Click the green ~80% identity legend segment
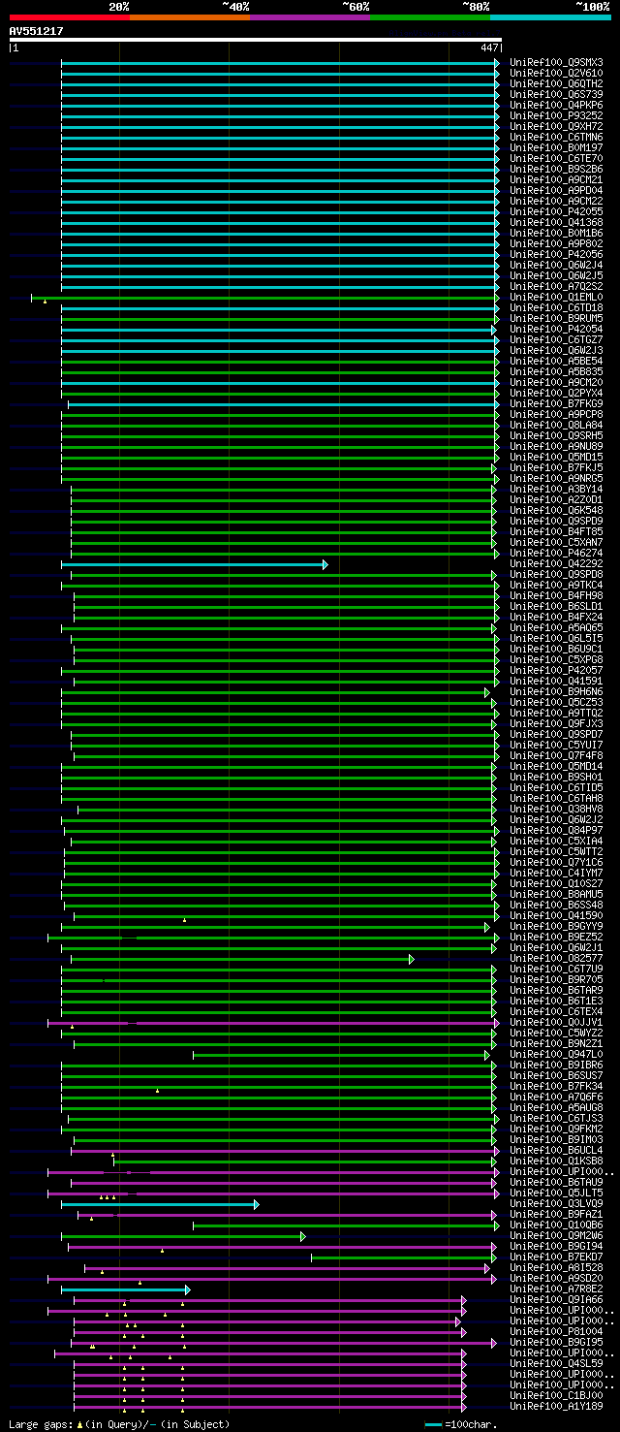620x1432 pixels. 430,17
